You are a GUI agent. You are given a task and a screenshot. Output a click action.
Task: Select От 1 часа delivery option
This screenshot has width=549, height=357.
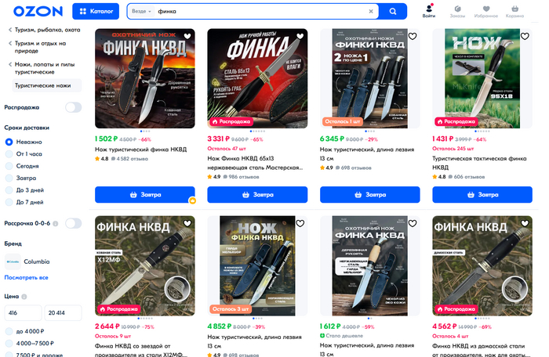(x=24, y=154)
